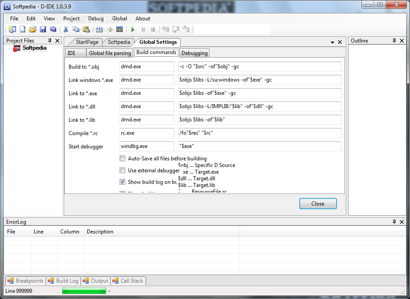Open the Output bottom tab
This screenshot has width=410, height=299.
coord(96,281)
